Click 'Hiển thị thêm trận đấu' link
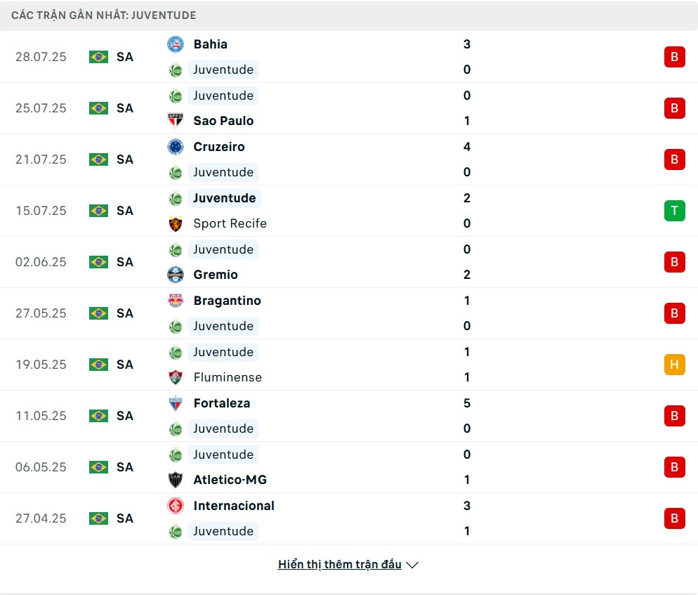 pos(339,565)
